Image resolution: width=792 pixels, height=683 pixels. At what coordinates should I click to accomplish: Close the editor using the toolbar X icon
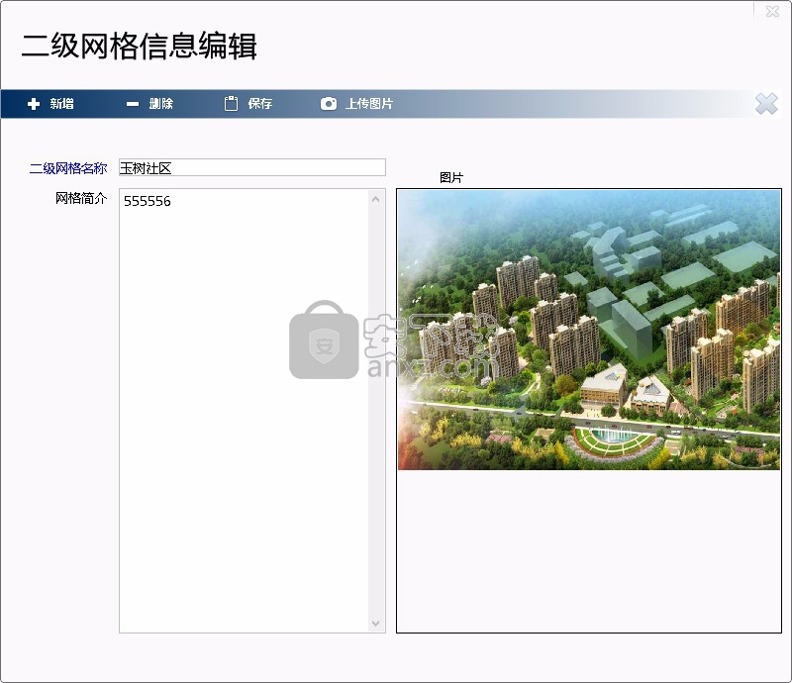point(765,104)
